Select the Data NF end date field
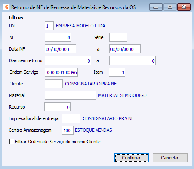 pyautogui.click(x=125, y=49)
